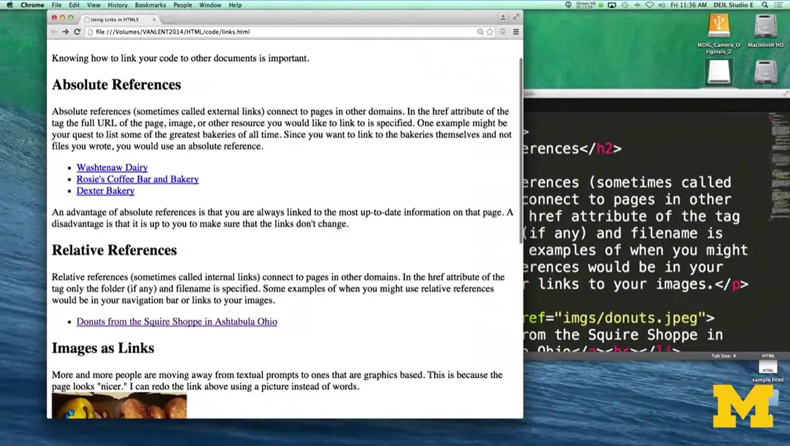Follow the Washtenaw Dairy link
Viewport: 790px width, 446px height.
(112, 168)
